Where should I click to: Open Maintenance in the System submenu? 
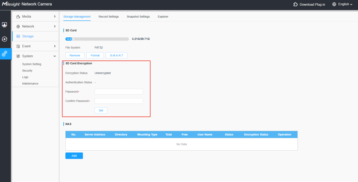click(x=30, y=84)
